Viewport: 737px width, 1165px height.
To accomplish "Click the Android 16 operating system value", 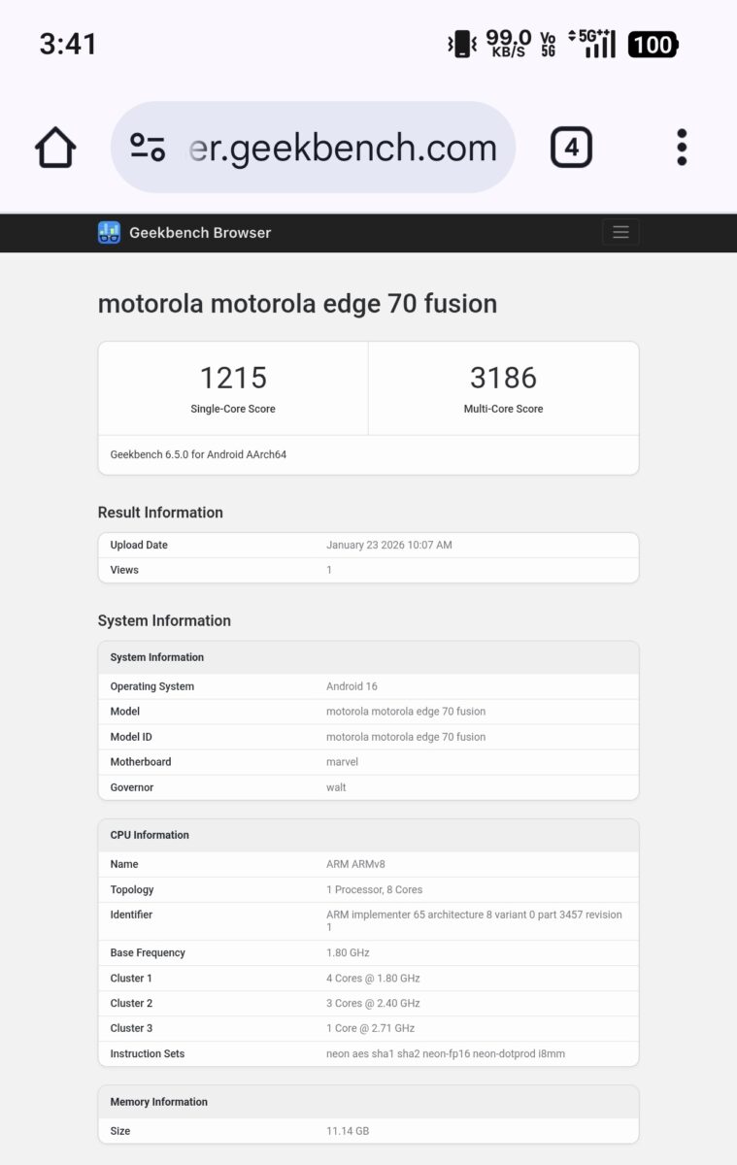I will point(351,686).
